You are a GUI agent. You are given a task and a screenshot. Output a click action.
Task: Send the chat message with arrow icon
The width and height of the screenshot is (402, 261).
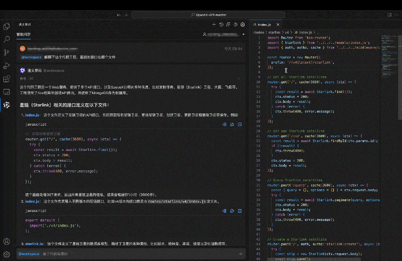[240, 254]
